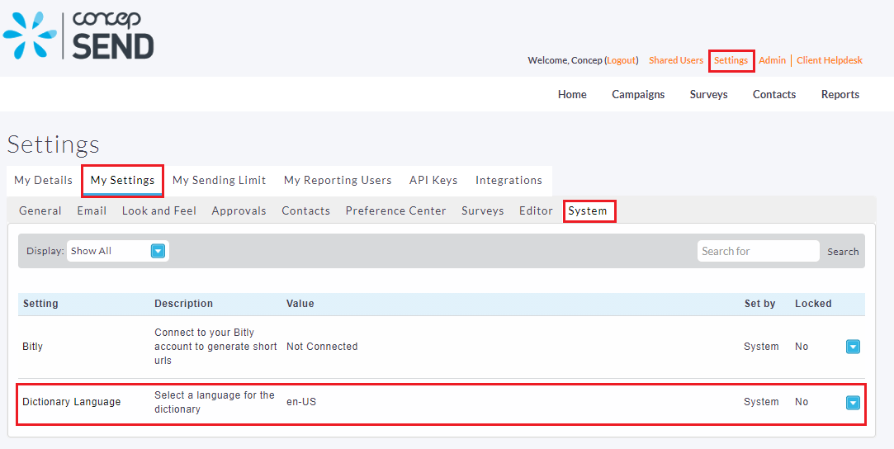Viewport: 894px width, 449px height.
Task: Open the top navigation Surveys menu
Action: 709,95
